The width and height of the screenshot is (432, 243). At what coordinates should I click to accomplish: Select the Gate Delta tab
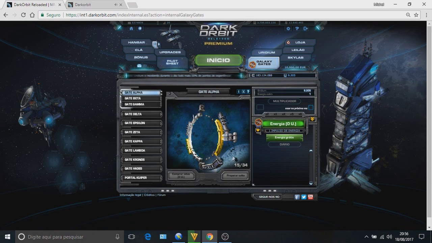click(141, 114)
